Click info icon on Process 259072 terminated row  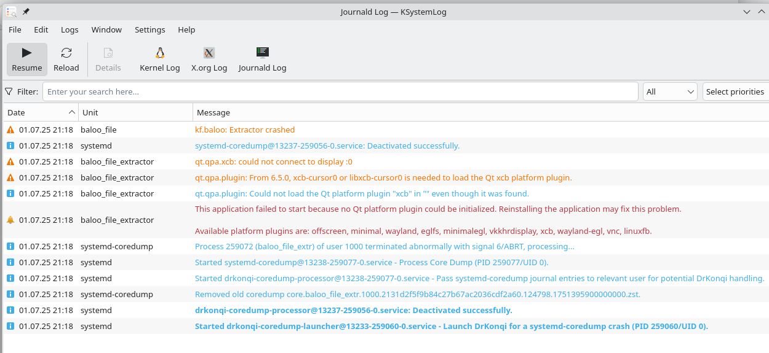[x=10, y=246]
